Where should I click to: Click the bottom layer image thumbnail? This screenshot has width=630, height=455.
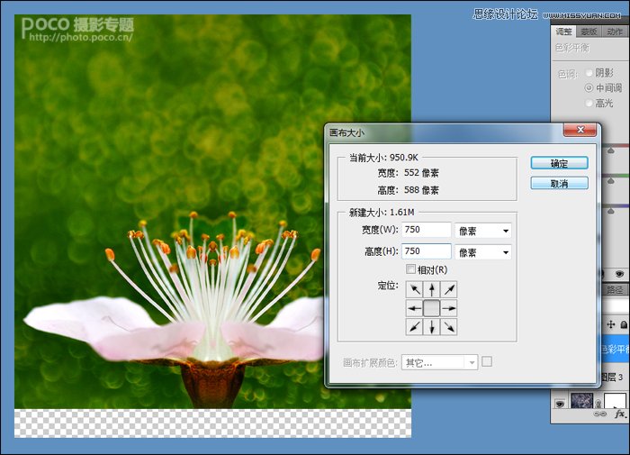pyautogui.click(x=581, y=401)
